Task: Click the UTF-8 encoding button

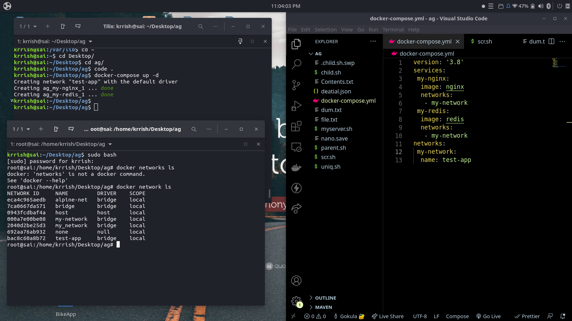Action: pos(420,316)
